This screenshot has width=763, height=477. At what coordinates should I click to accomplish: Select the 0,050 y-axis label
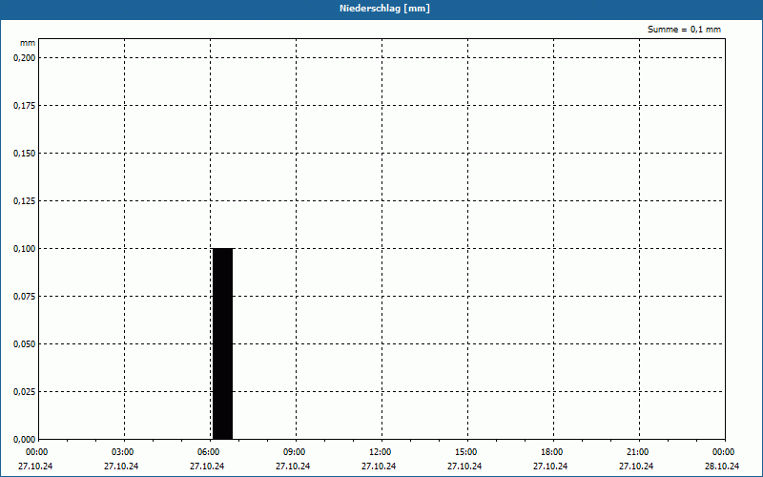tap(24, 343)
